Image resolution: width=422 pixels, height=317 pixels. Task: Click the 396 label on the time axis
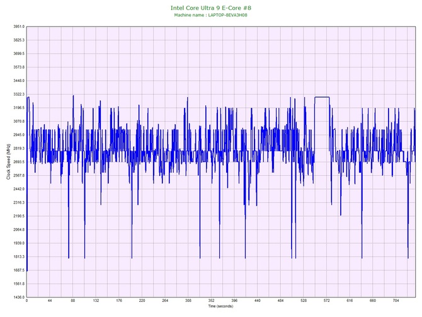(x=234, y=301)
